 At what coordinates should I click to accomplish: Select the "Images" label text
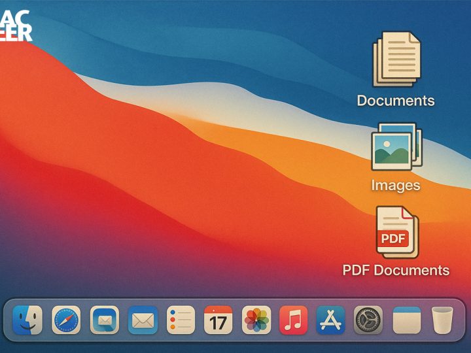tap(396, 185)
